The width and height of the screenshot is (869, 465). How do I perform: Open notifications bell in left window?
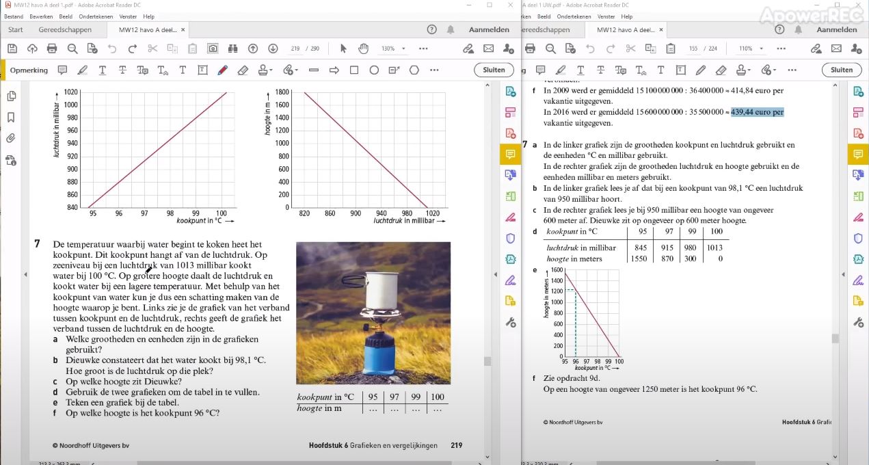click(x=451, y=30)
